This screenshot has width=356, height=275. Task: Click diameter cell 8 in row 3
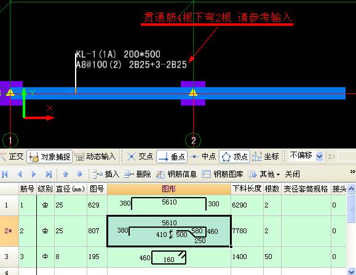(70, 257)
